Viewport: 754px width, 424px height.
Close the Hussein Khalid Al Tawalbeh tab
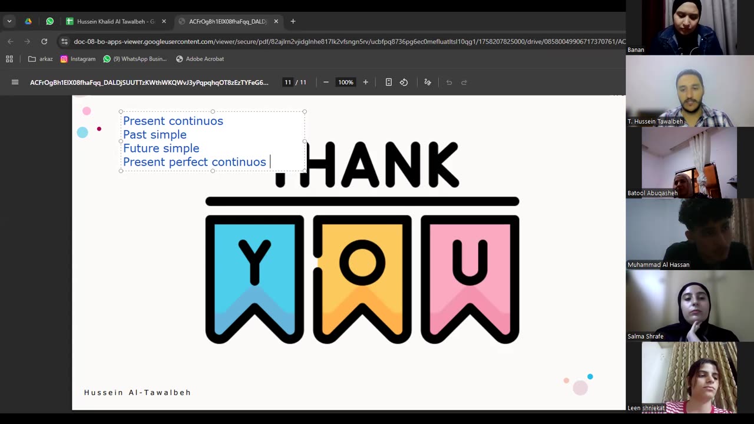(164, 21)
